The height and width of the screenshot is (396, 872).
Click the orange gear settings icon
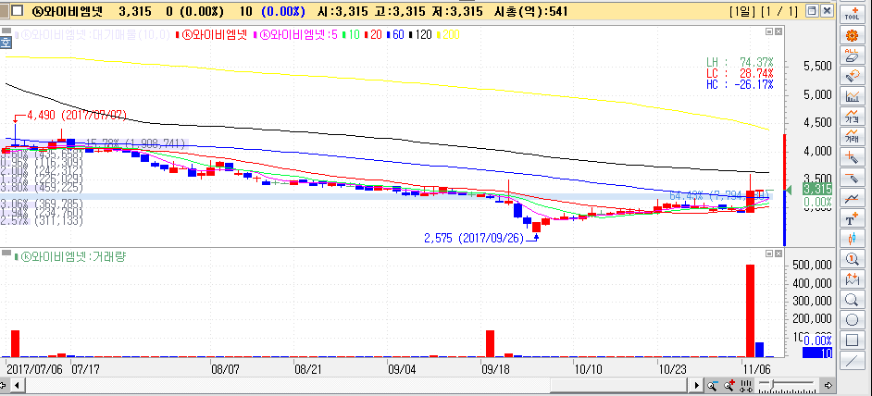[x=853, y=35]
